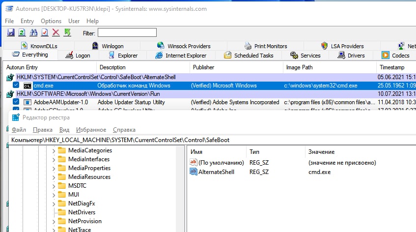The width and height of the screenshot is (416, 232).
Task: Open the Правка menu in Registry Editor
Action: pyautogui.click(x=42, y=130)
